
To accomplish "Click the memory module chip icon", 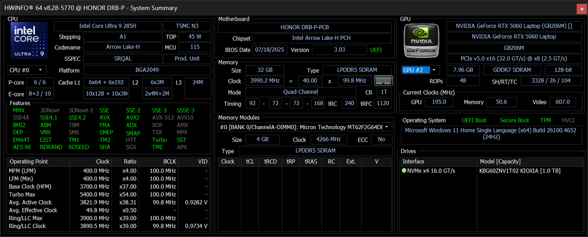I will pos(383,81).
